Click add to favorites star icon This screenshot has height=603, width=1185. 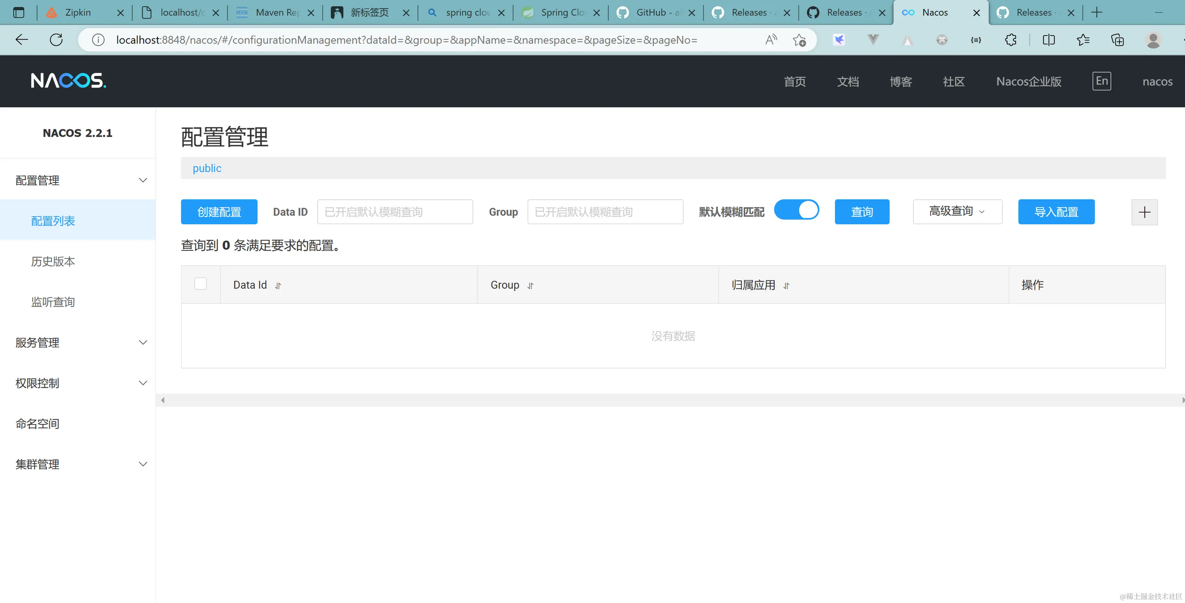point(799,40)
